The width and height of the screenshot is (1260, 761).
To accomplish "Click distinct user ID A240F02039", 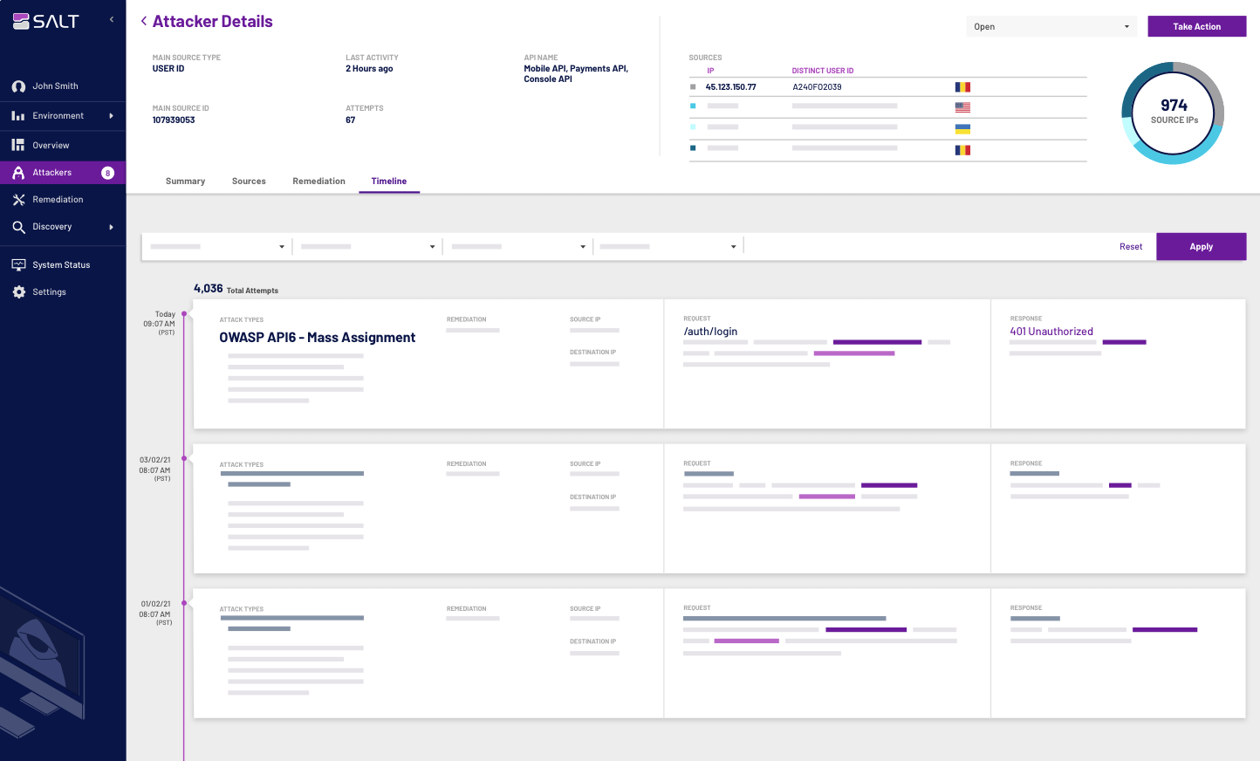I will pyautogui.click(x=817, y=87).
